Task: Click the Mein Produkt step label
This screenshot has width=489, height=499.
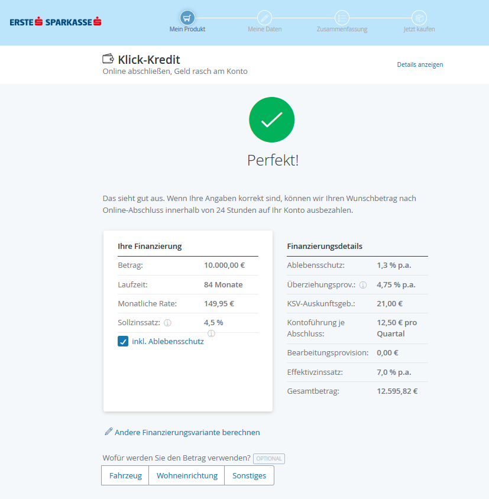Action: click(x=187, y=28)
